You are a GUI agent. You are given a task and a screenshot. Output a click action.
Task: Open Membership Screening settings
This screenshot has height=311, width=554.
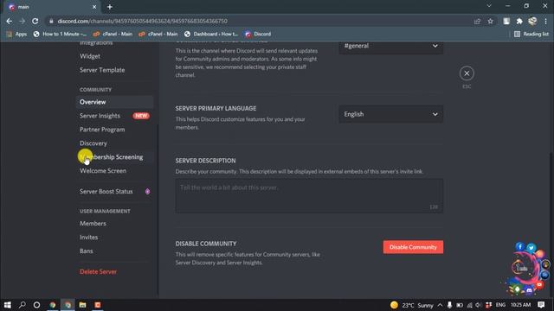click(x=114, y=157)
